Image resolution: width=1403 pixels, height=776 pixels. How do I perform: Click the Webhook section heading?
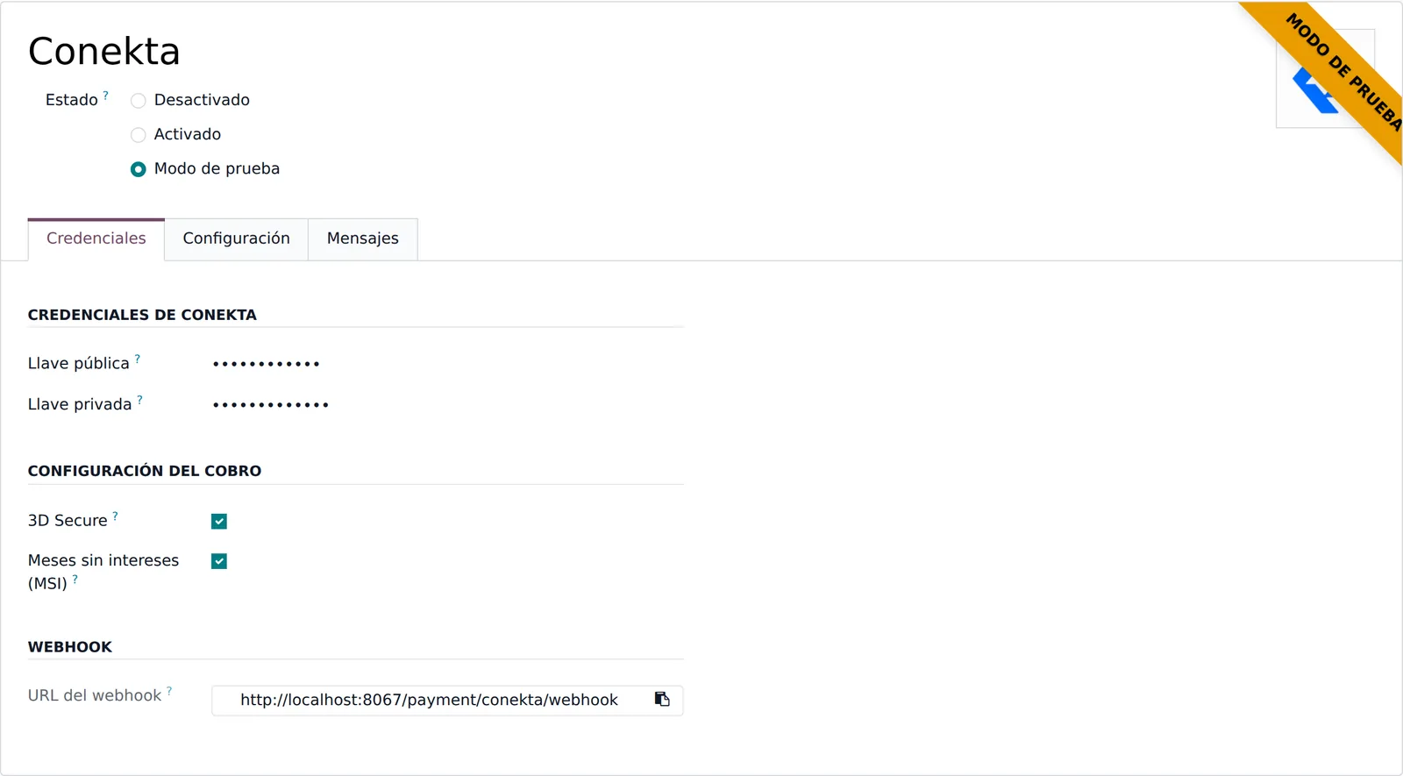(70, 647)
